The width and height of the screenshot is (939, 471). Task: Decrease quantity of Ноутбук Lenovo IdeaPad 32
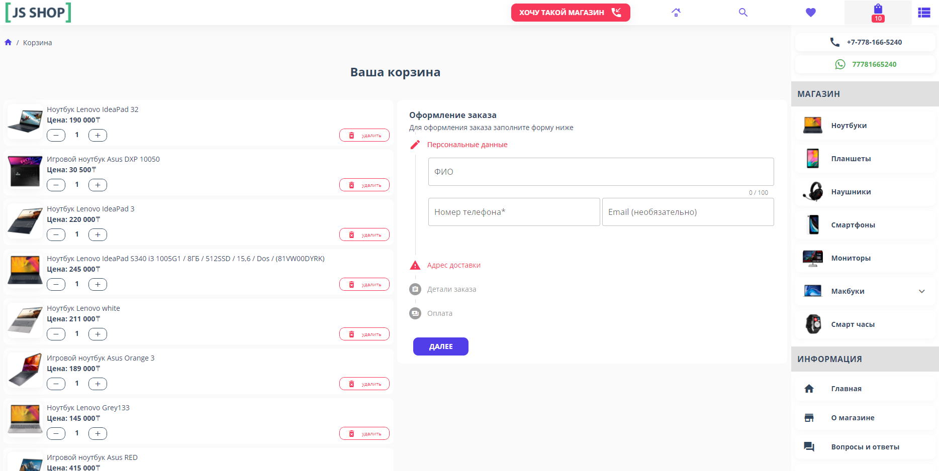pyautogui.click(x=56, y=135)
